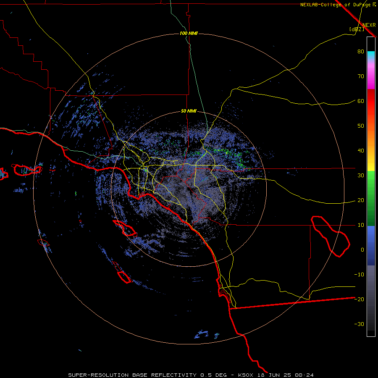Select the "10" value on dBZ scale

click(361, 225)
